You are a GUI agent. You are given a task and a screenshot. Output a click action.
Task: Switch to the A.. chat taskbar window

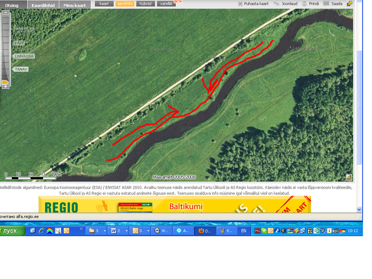[x=183, y=231]
